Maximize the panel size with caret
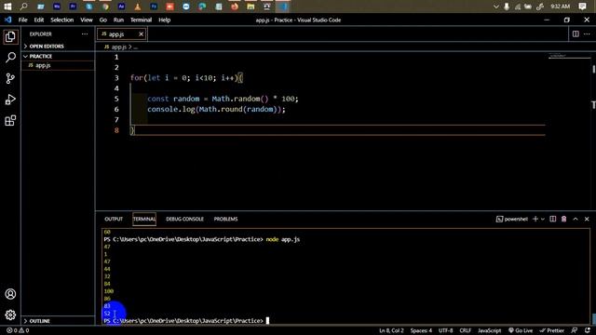This screenshot has width=596, height=335. [576, 220]
